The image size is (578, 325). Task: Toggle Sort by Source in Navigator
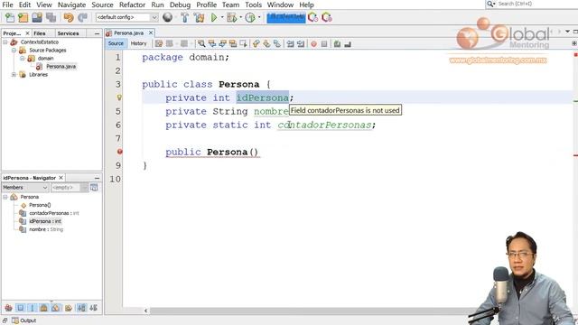[93, 308]
